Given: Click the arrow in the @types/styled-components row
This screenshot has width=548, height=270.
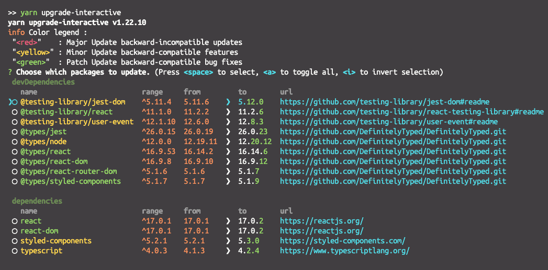Looking at the screenshot, I should [x=228, y=181].
